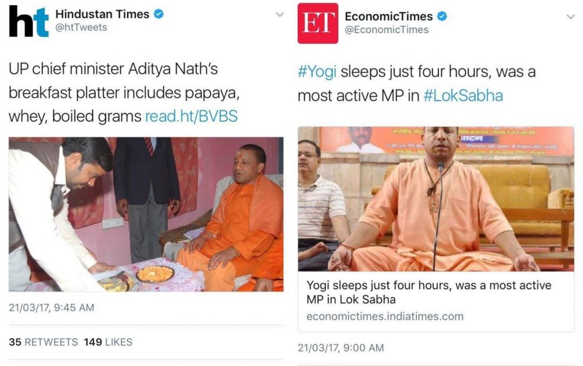This screenshot has height=366, width=583.
Task: Click the EconomicTimes account name
Action: click(x=388, y=17)
